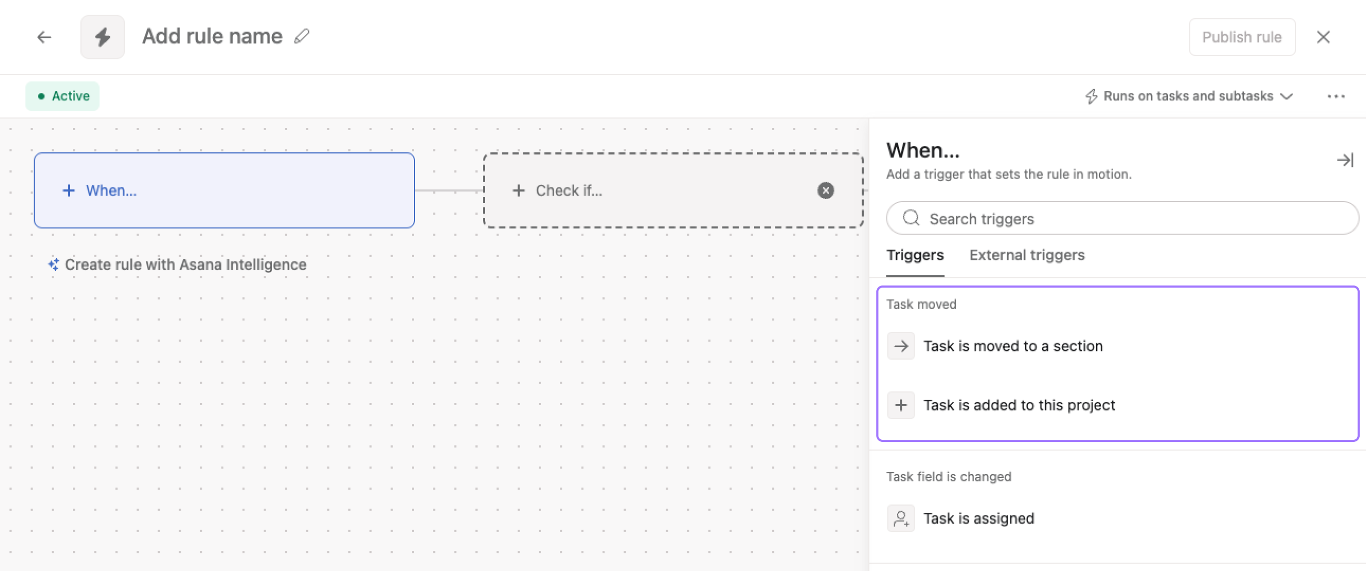The height and width of the screenshot is (571, 1366).
Task: Create rule with Asana Intelligence
Action: tap(185, 265)
